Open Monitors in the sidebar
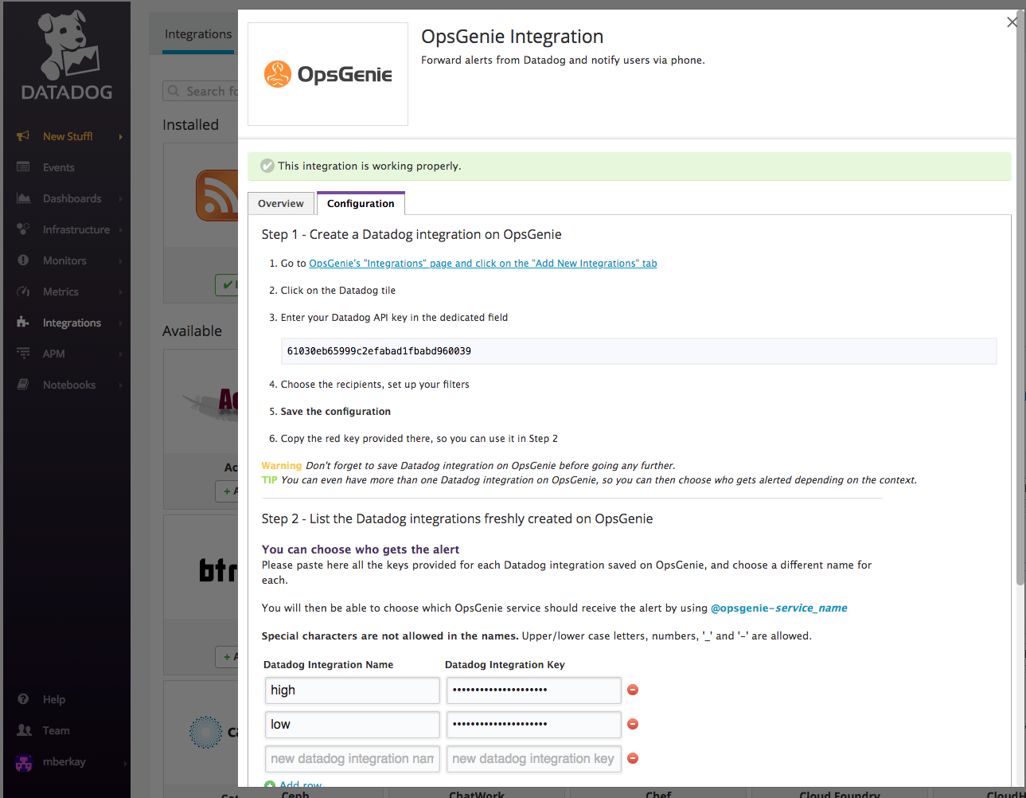Image resolution: width=1026 pixels, height=798 pixels. (64, 260)
